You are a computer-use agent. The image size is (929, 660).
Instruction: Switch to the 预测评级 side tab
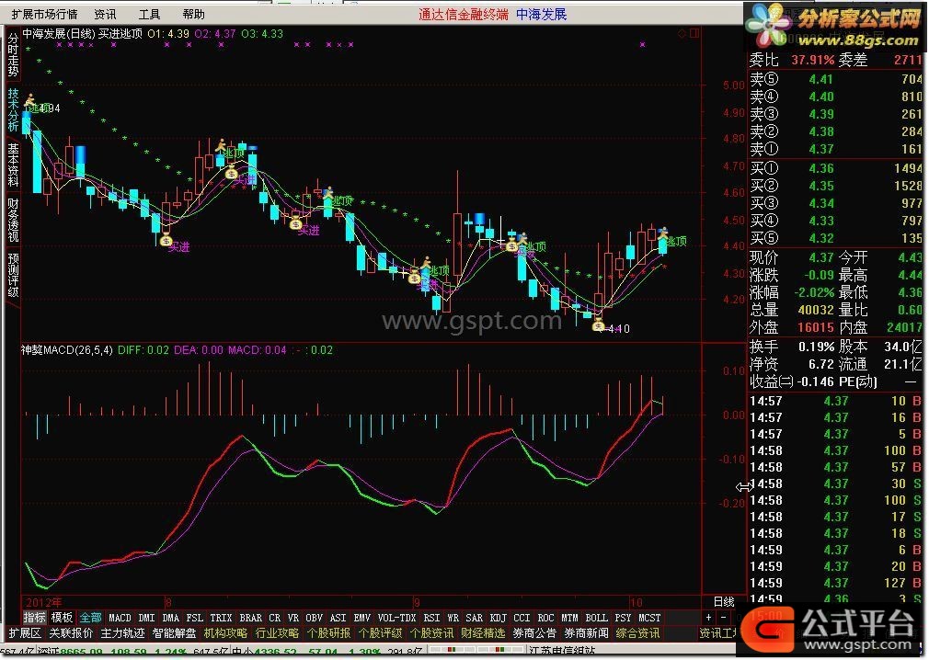[x=13, y=275]
